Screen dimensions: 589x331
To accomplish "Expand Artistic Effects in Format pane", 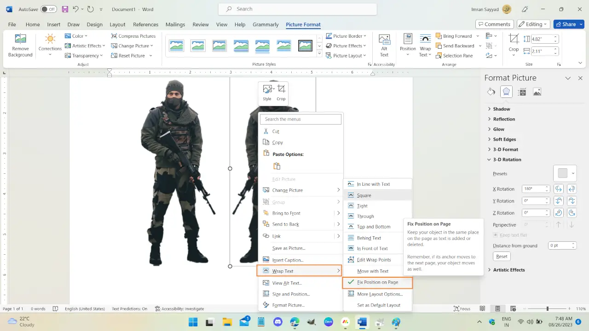I will [509, 270].
